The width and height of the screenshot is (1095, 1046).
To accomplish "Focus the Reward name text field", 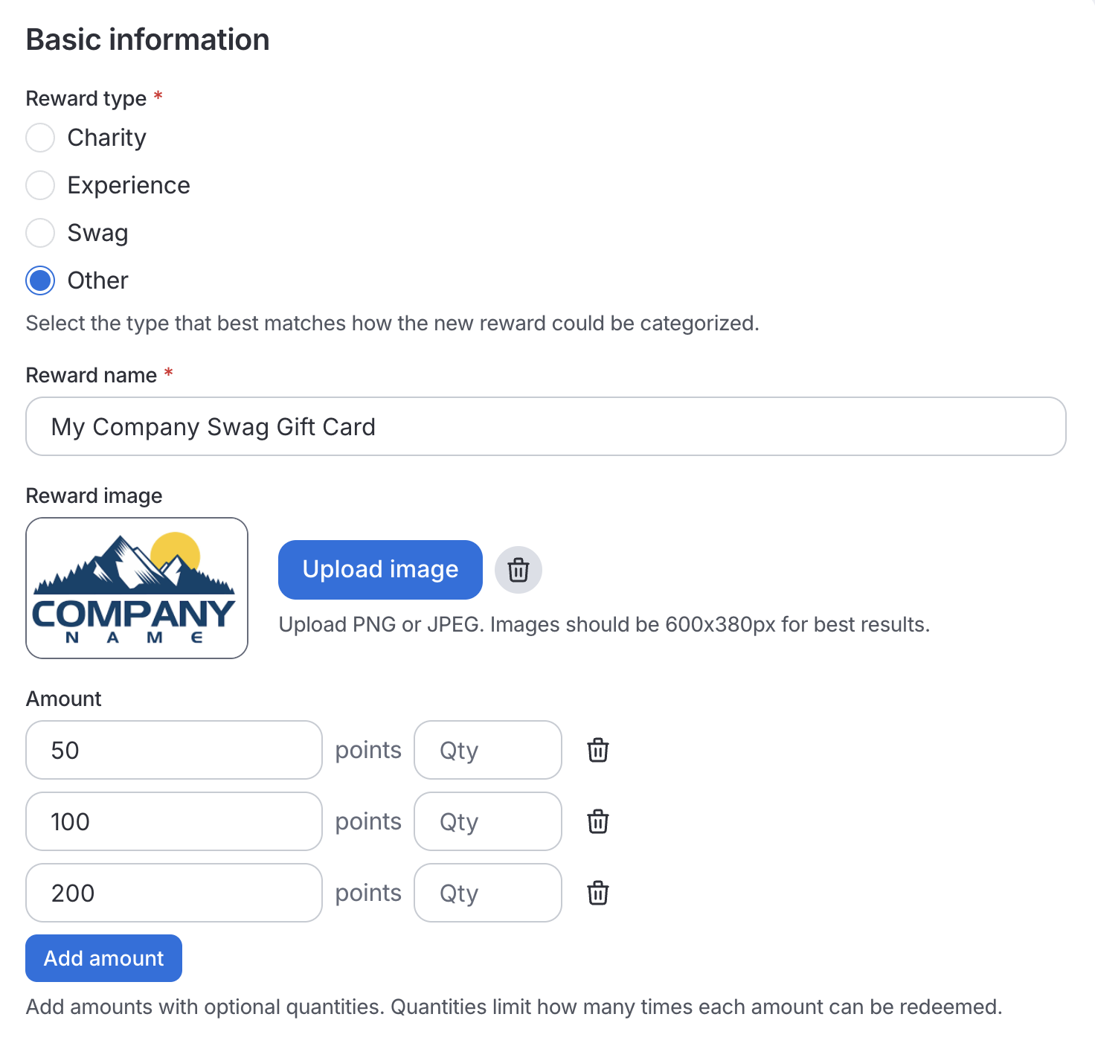I will pyautogui.click(x=545, y=426).
